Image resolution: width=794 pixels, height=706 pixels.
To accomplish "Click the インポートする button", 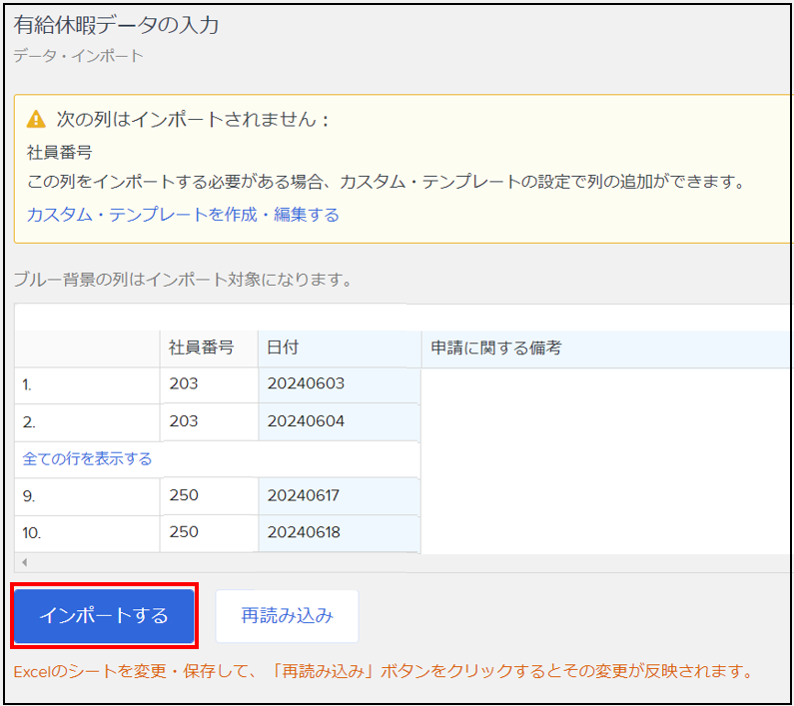I will click(104, 615).
